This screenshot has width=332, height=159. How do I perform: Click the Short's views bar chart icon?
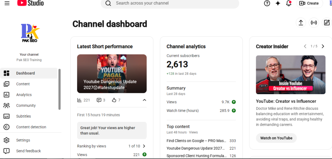click(79, 100)
